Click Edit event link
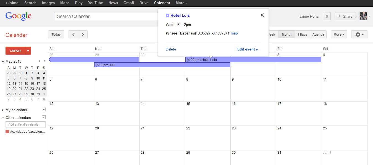 coord(247,49)
